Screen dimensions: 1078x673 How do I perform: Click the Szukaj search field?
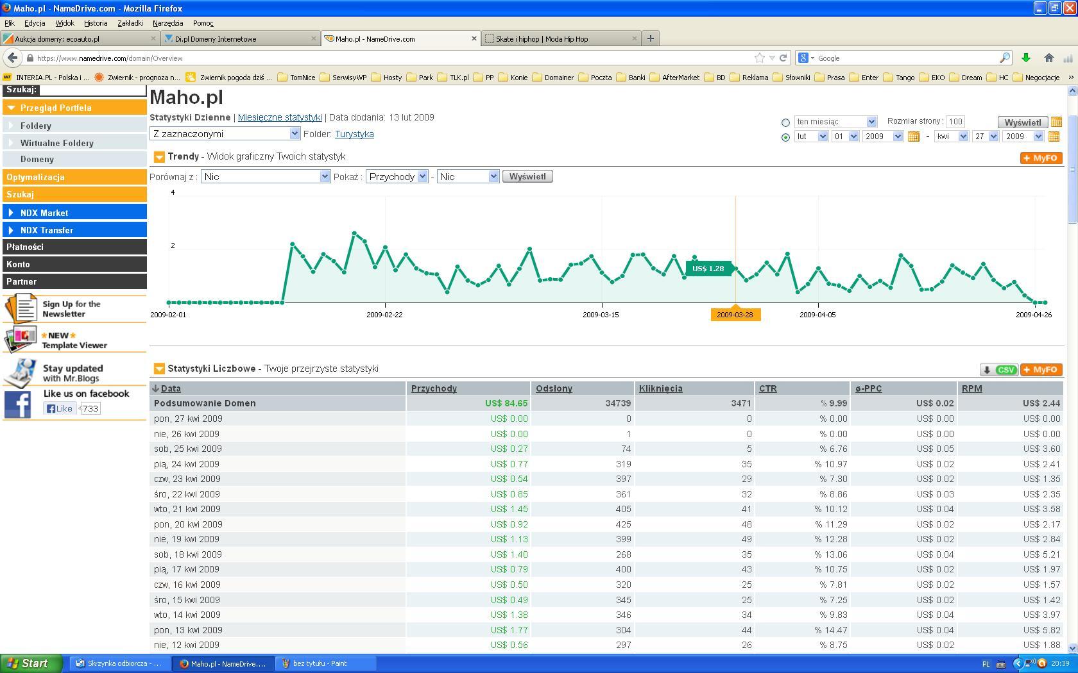[93, 90]
